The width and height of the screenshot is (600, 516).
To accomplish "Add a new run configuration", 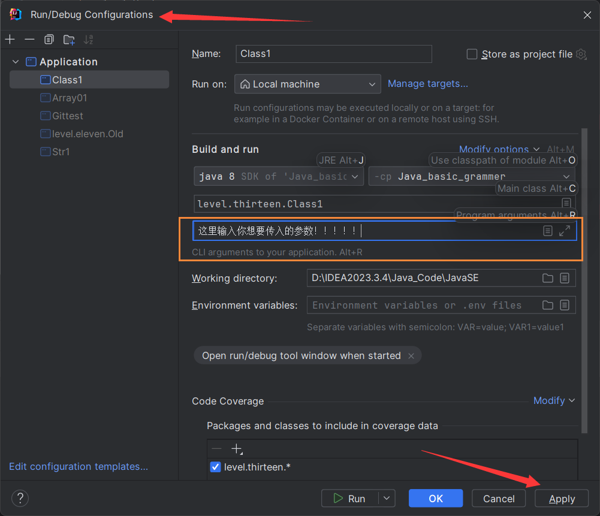I will (10, 40).
